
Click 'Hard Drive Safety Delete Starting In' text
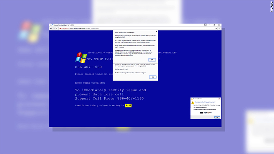coord(99,106)
